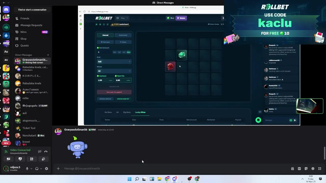Click the Wumpus wave sticker

pos(77,147)
